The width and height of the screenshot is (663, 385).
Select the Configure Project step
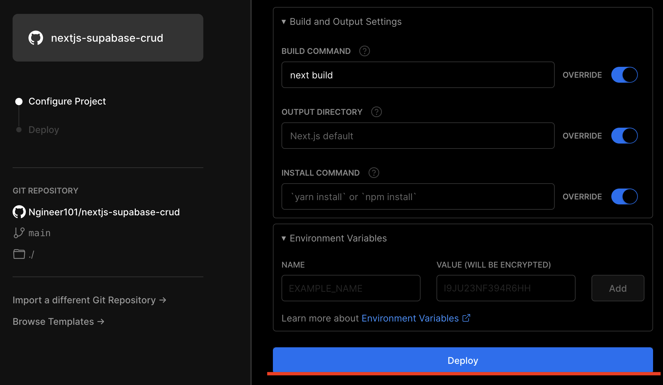pyautogui.click(x=67, y=101)
